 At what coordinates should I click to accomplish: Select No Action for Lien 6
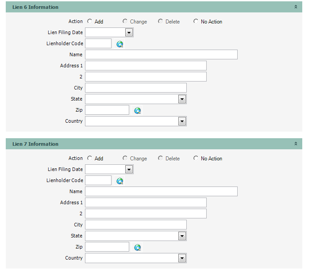(x=196, y=21)
